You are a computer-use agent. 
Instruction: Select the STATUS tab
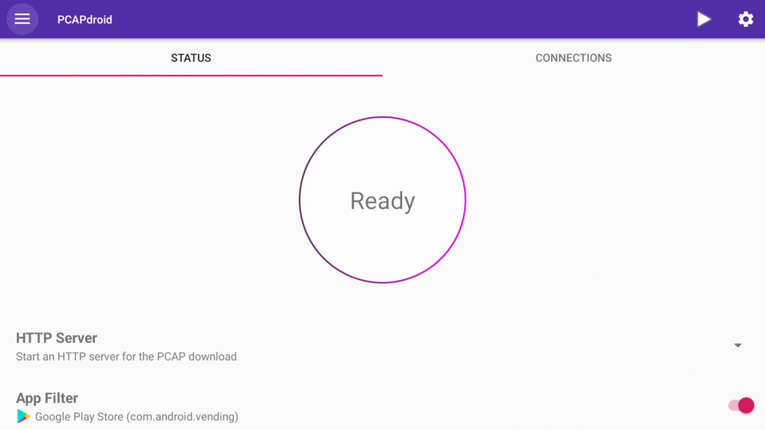191,57
